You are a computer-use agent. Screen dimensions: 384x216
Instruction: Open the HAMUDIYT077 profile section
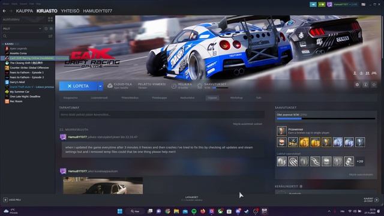click(x=97, y=11)
